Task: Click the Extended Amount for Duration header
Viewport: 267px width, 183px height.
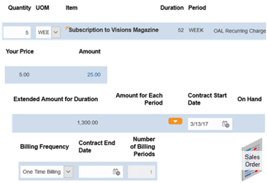Action: [x=56, y=99]
